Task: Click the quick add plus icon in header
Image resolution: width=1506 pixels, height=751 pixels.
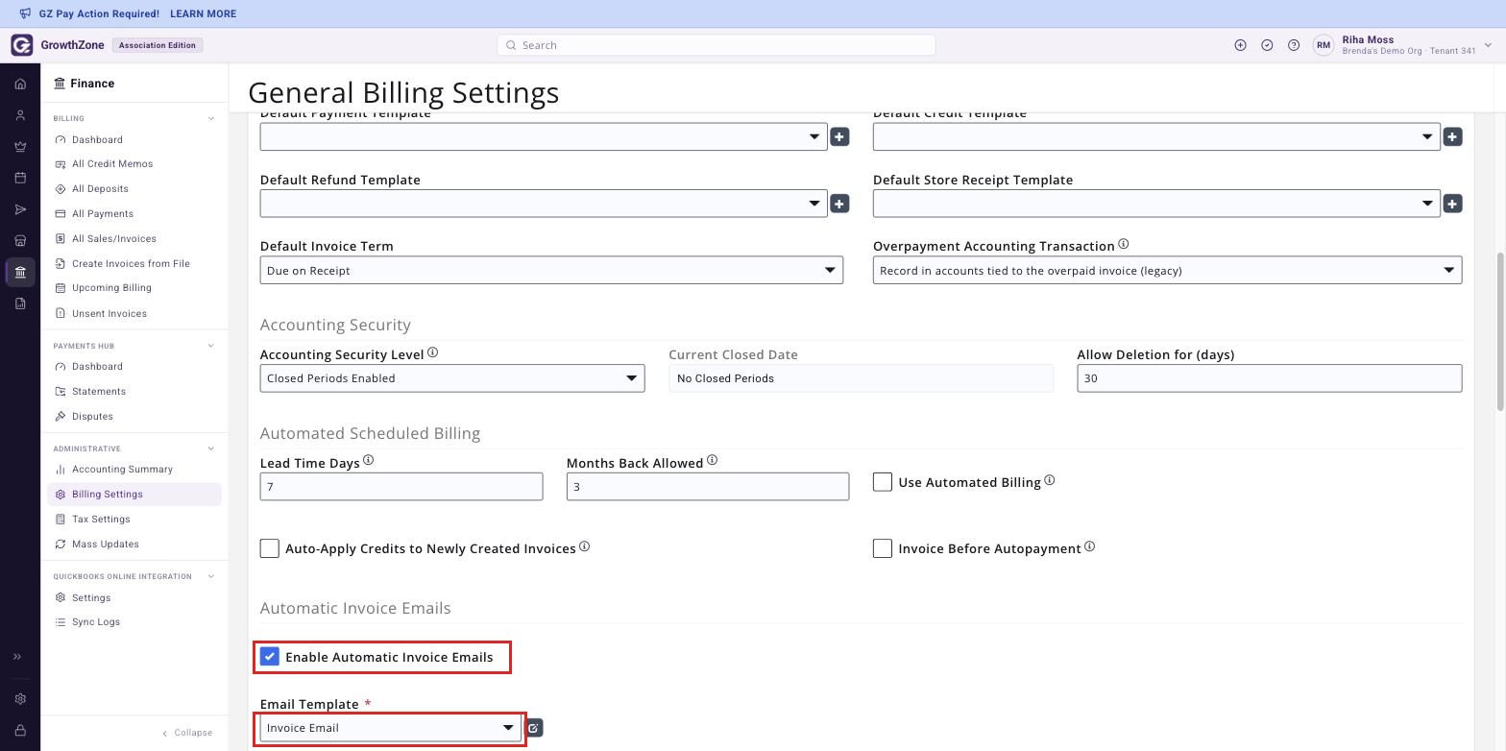Action: point(1240,45)
